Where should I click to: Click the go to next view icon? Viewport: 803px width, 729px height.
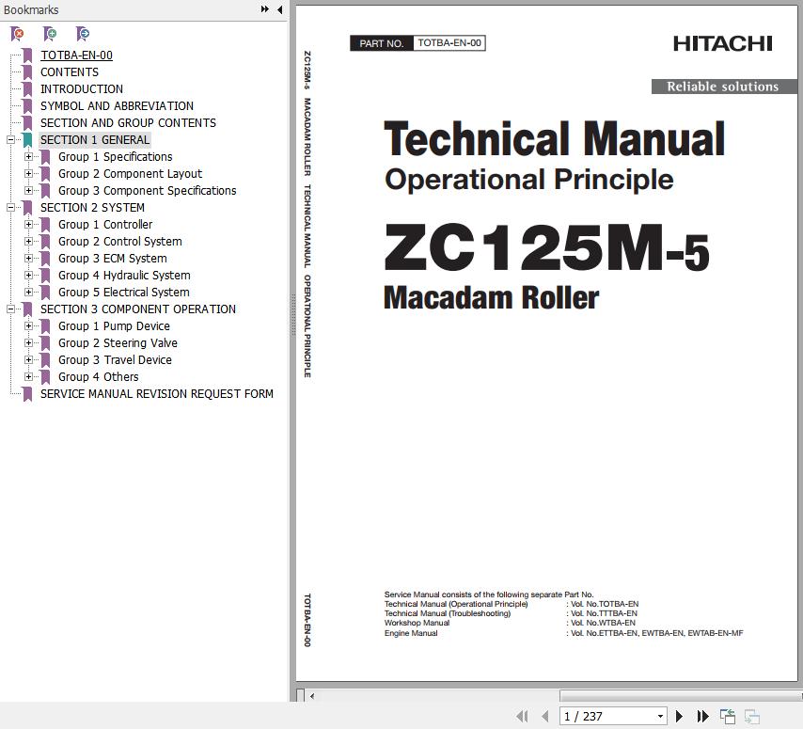pyautogui.click(x=752, y=716)
